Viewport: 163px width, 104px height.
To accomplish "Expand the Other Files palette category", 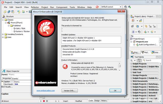I will tap(131, 70).
